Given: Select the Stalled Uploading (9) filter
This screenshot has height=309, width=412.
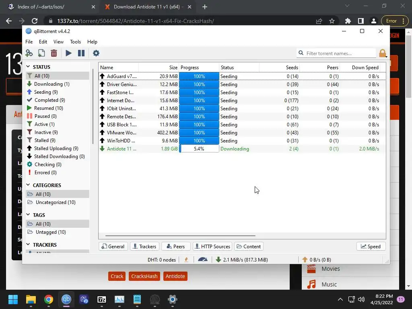Looking at the screenshot, I should click(58, 148).
